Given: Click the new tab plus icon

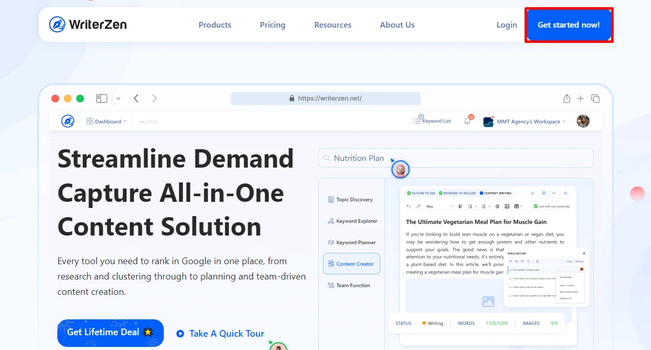Looking at the screenshot, I should tap(580, 99).
